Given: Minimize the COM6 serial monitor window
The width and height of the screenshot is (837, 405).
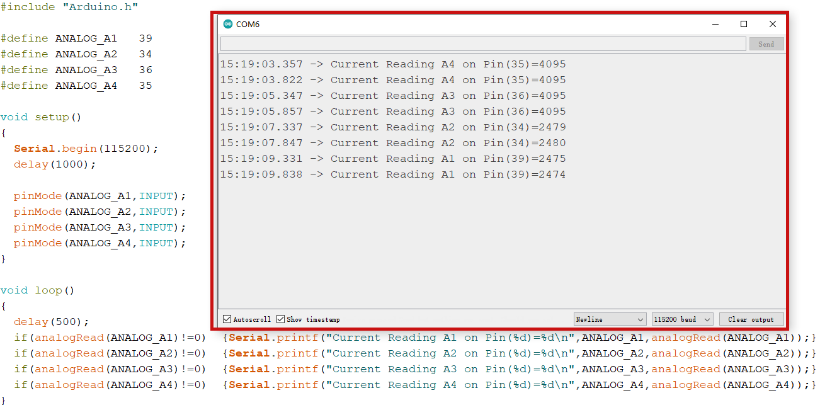Looking at the screenshot, I should coord(715,25).
